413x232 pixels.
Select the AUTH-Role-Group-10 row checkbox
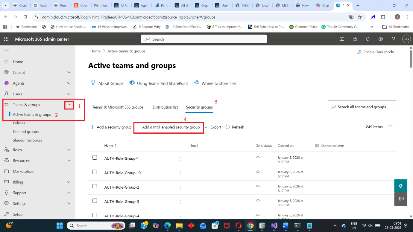(95, 172)
